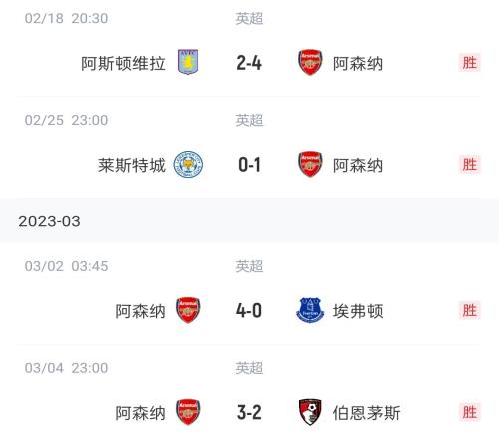
Task: Click the Aston Villa crest icon
Action: [188, 62]
